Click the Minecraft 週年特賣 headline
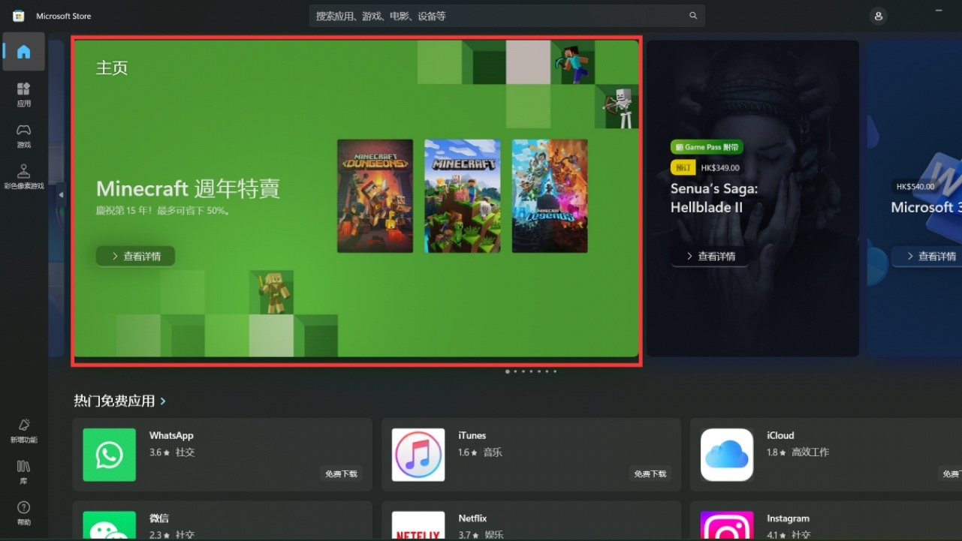Screen dimensions: 962x541 (188, 188)
